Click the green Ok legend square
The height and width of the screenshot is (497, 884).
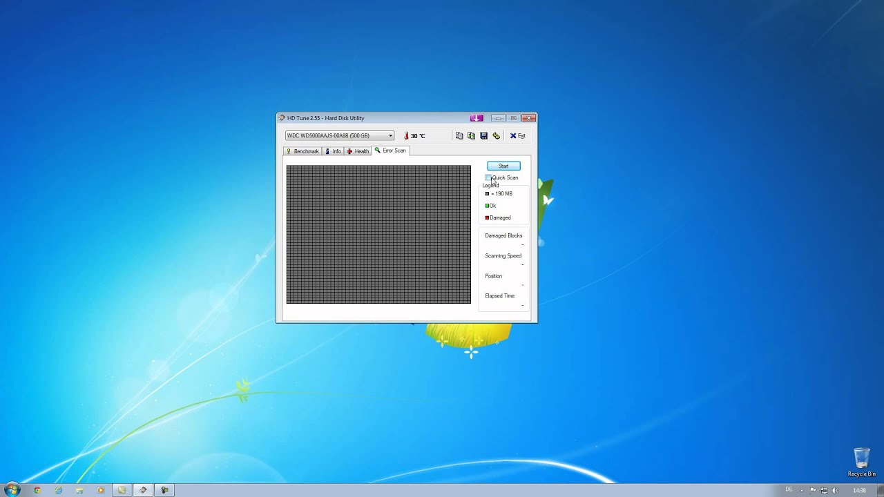tap(487, 206)
